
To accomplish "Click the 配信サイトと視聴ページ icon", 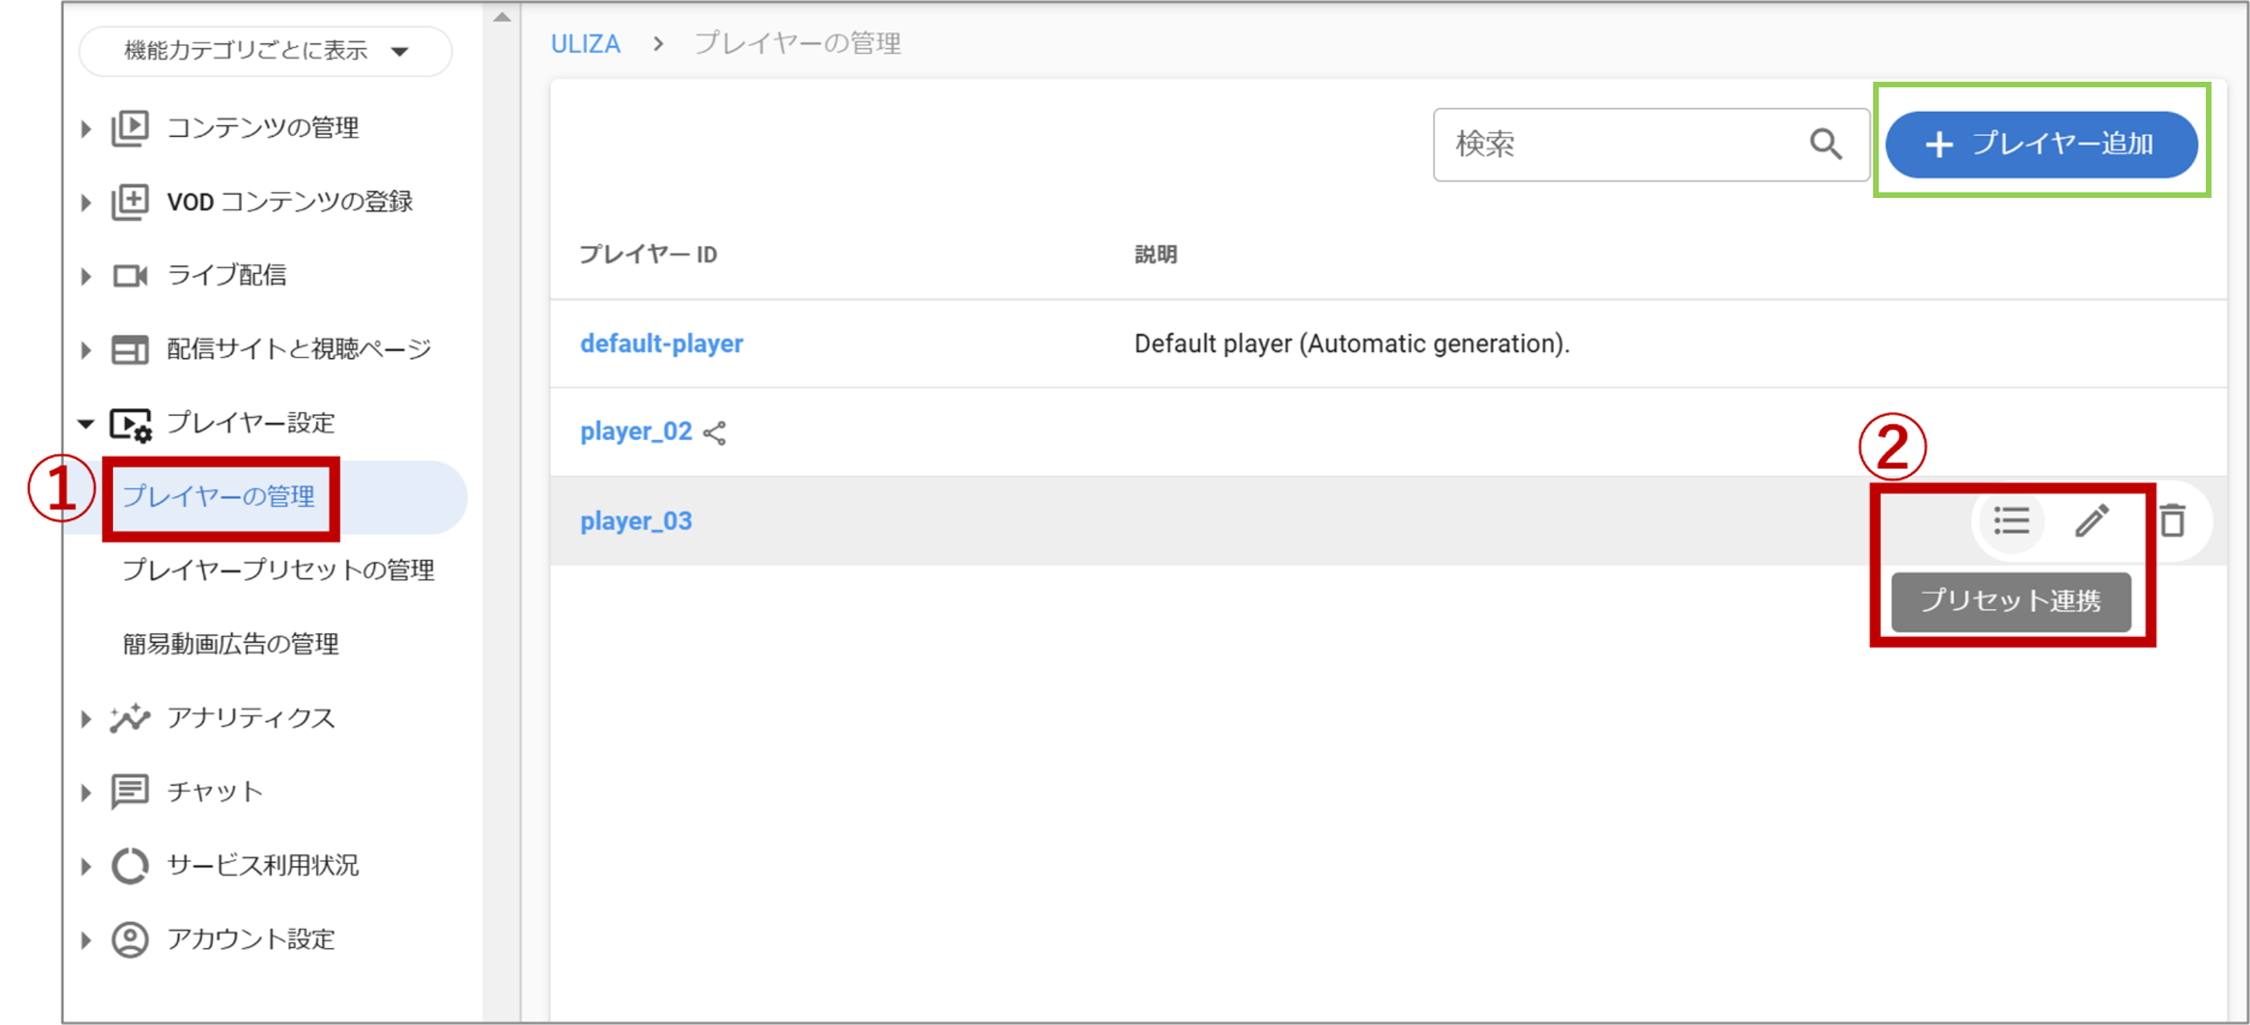I will (x=130, y=350).
